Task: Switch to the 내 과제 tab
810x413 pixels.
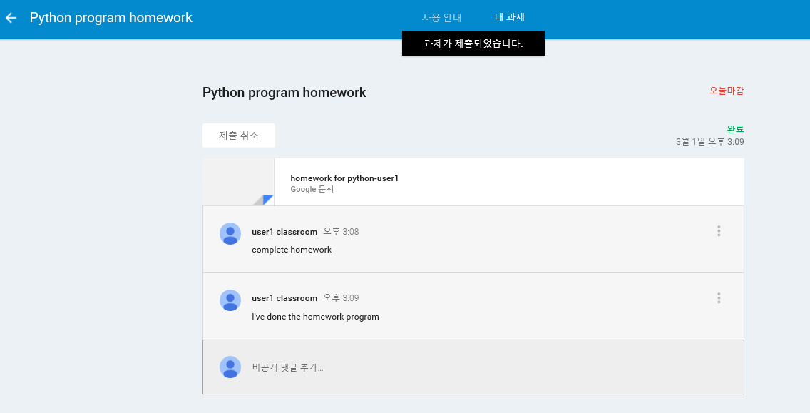Action: coord(509,17)
